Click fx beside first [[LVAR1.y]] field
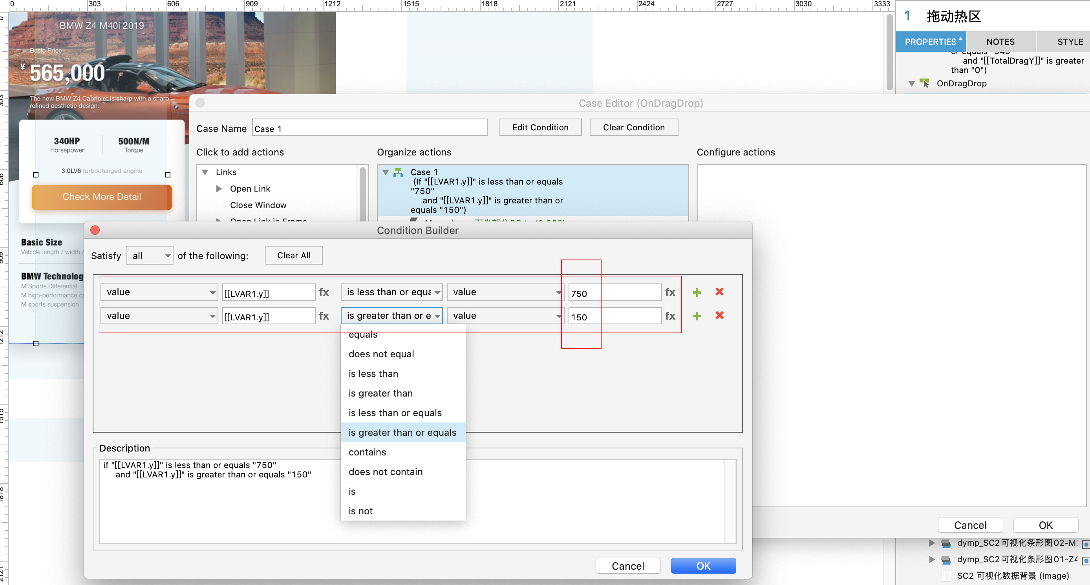The height and width of the screenshot is (585, 1090). coord(324,292)
